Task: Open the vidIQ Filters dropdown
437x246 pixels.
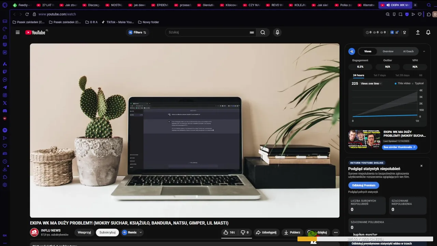Action: [x=137, y=32]
